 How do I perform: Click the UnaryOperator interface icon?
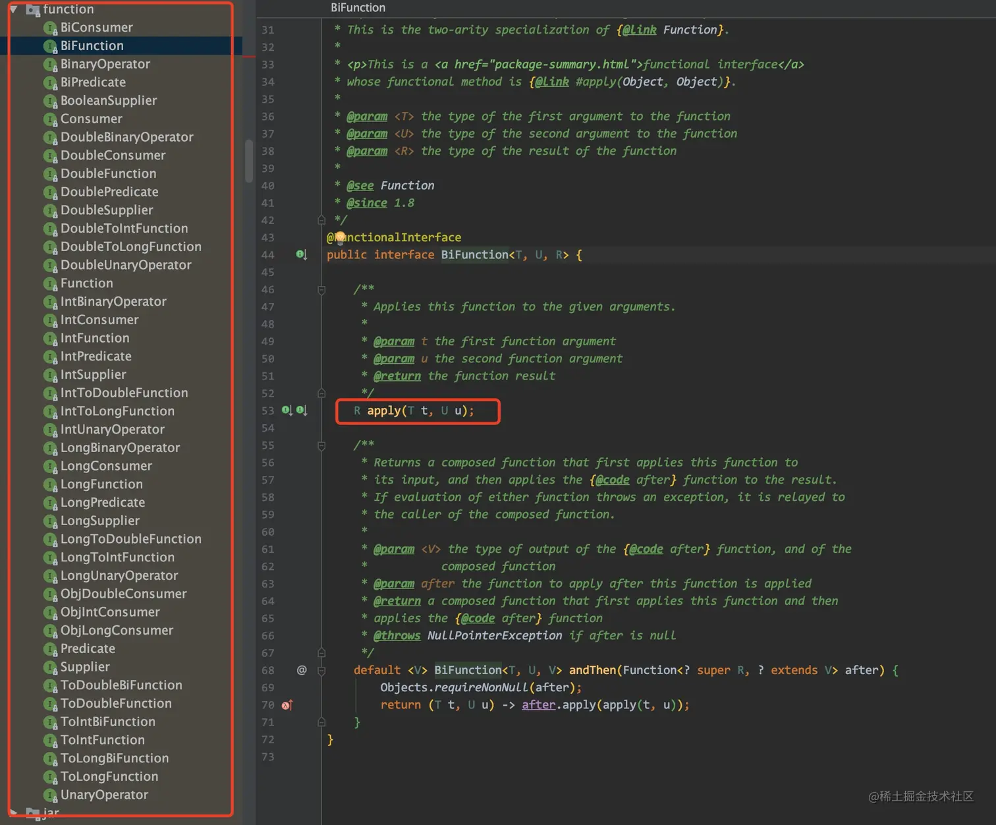click(x=50, y=795)
